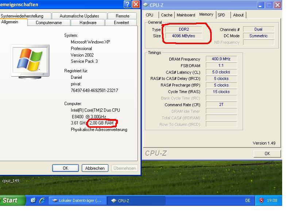Viewport: 292px width, 219px height.
Task: Switch to Automatische Updates tab
Action: [79, 16]
